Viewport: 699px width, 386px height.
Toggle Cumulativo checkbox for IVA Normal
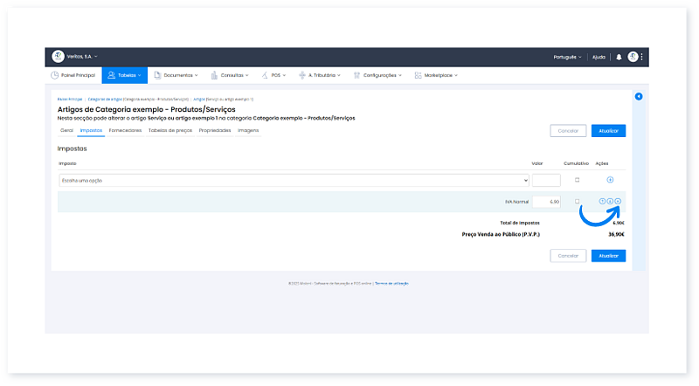click(577, 202)
